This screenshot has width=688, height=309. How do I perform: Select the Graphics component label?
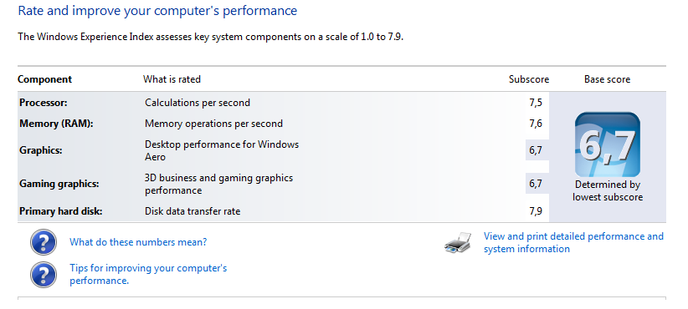(41, 150)
